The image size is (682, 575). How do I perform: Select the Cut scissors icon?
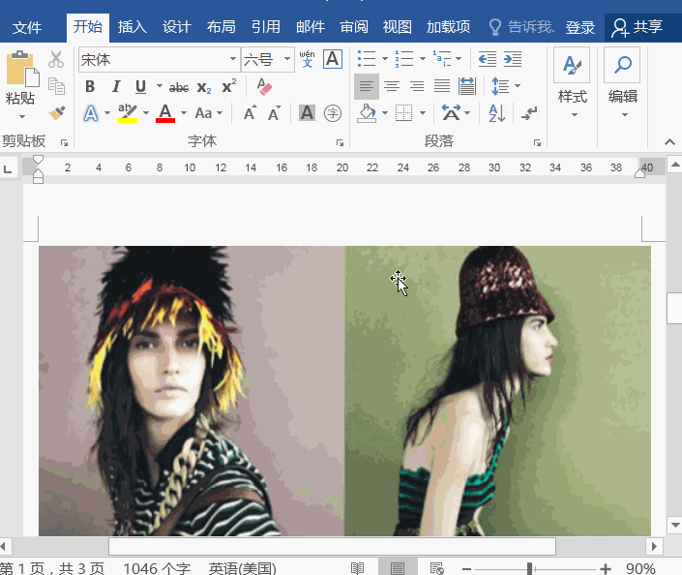[56, 60]
